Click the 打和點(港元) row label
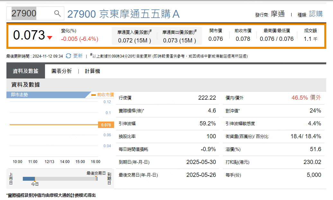 tap(238, 162)
